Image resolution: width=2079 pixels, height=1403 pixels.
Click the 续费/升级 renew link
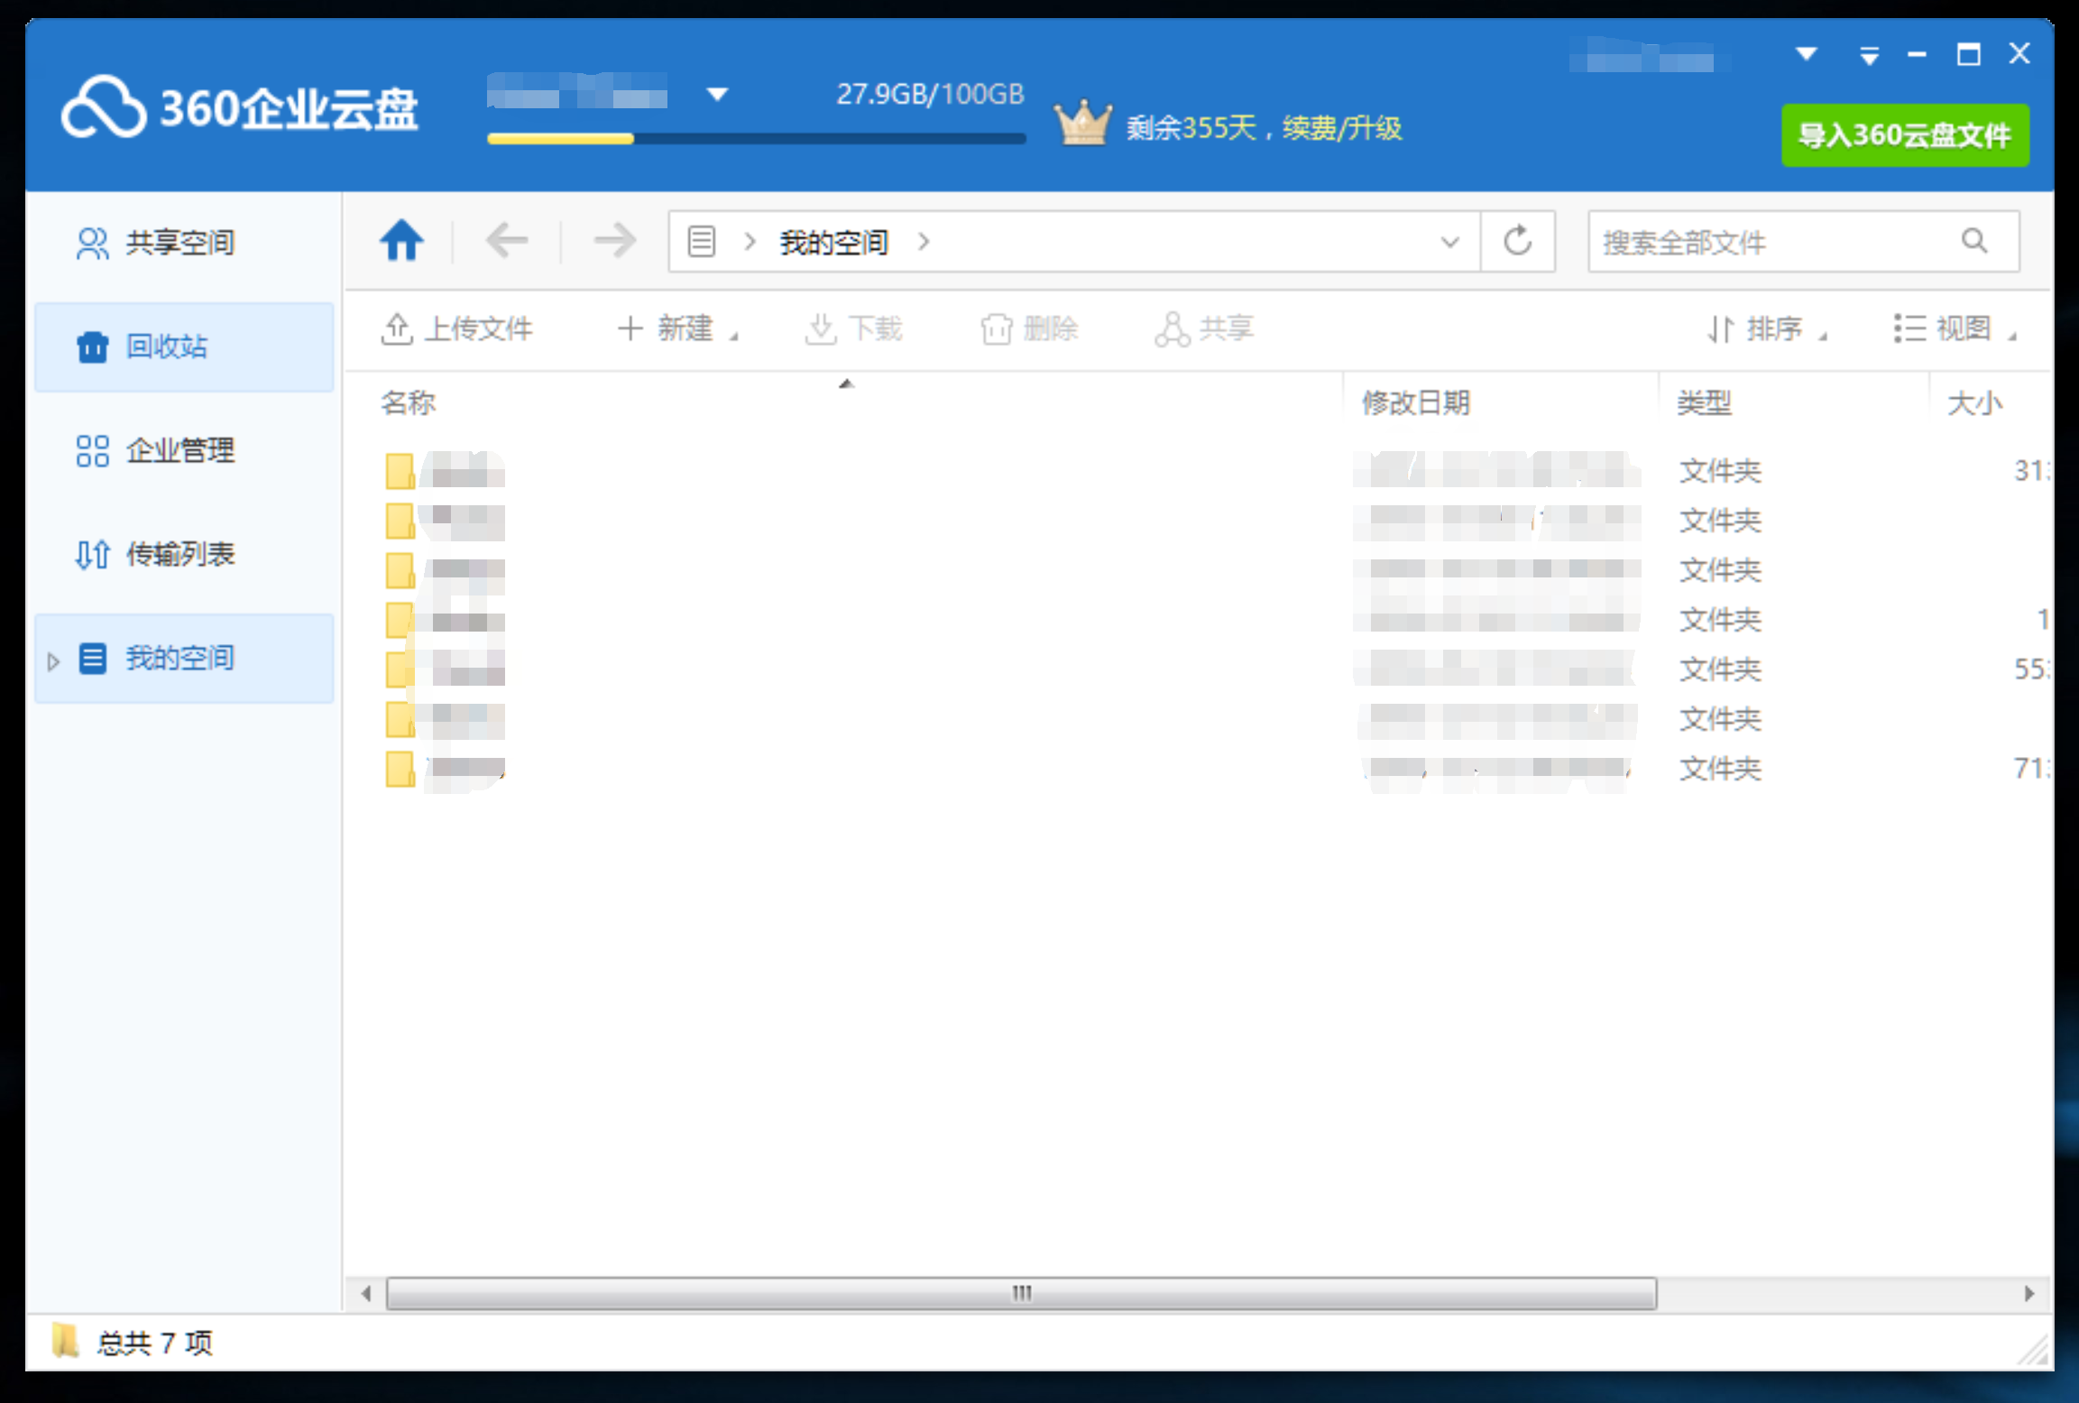click(1342, 128)
